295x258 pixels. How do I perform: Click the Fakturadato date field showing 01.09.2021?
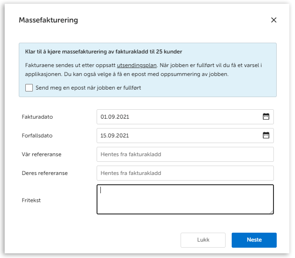point(178,117)
